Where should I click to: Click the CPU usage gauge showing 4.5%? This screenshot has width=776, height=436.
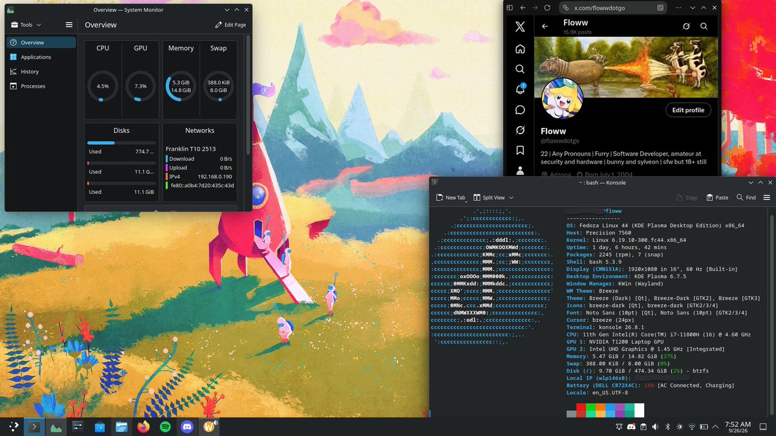(103, 86)
